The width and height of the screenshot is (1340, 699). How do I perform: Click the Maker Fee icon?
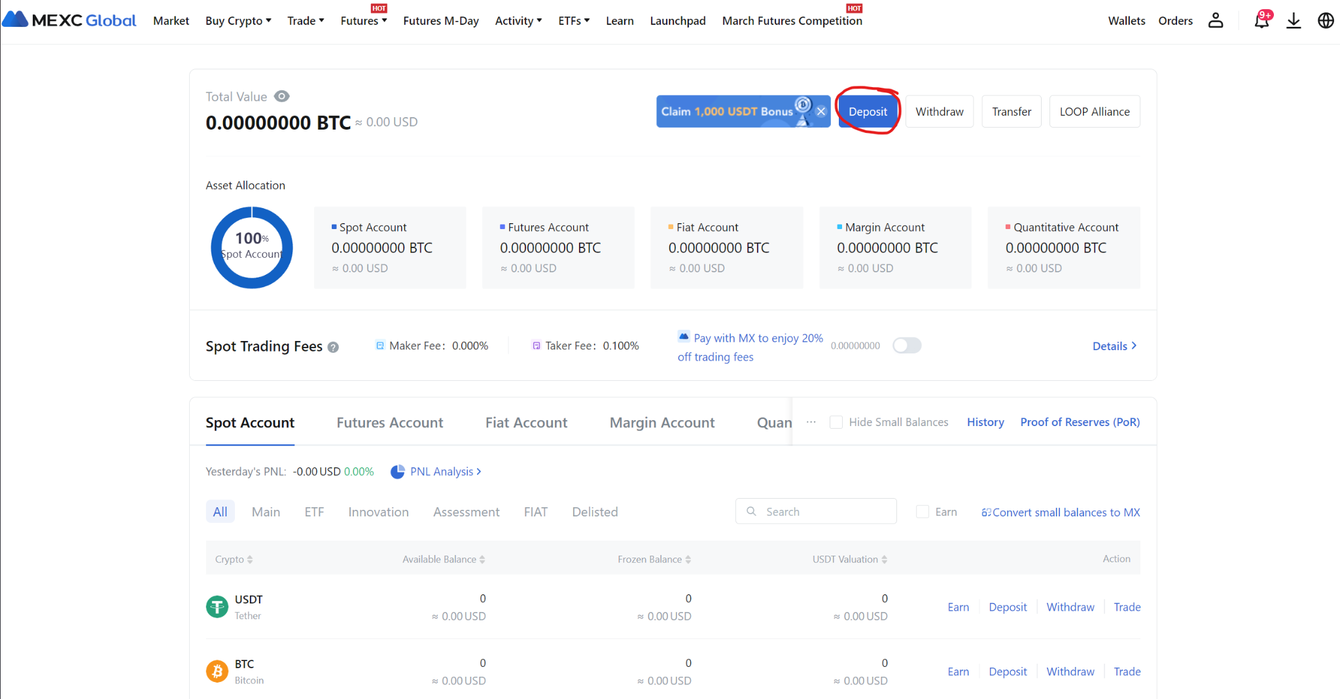[380, 346]
